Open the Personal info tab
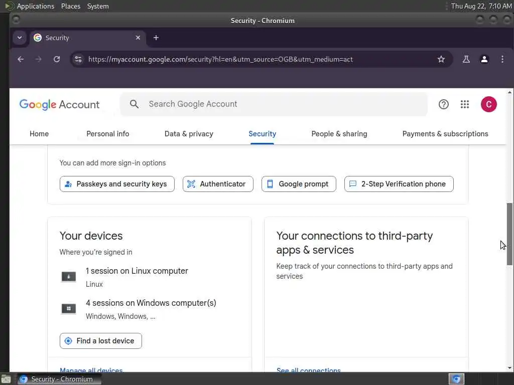Viewport: 514px width, 385px height. click(x=107, y=134)
